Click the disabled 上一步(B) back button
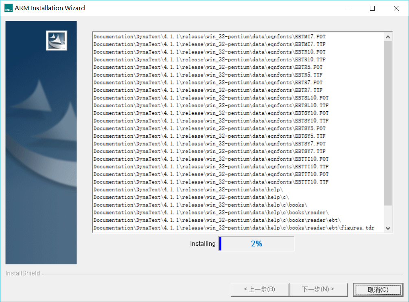 (x=260, y=289)
